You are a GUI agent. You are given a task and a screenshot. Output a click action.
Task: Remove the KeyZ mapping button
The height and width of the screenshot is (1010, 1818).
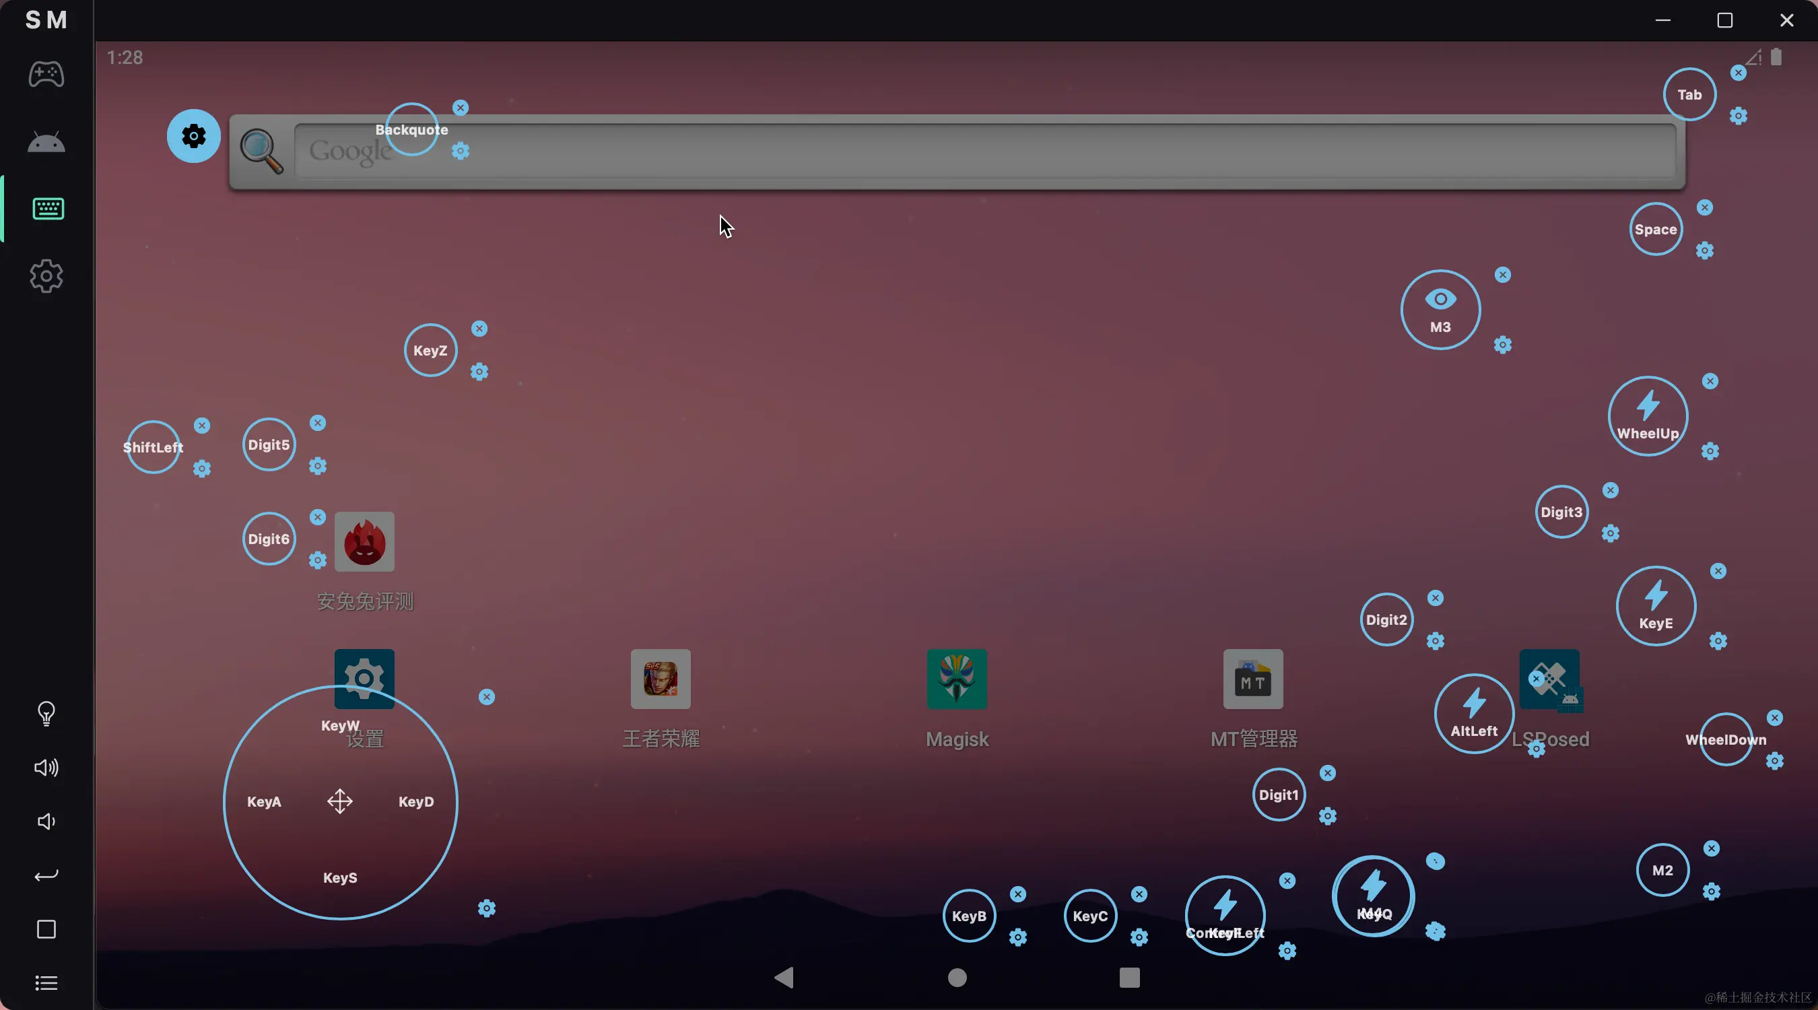[x=479, y=329]
